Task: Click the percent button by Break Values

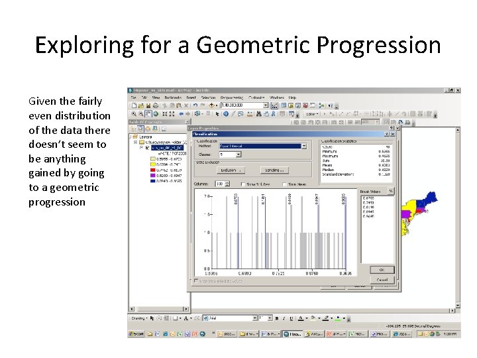Action: point(391,191)
